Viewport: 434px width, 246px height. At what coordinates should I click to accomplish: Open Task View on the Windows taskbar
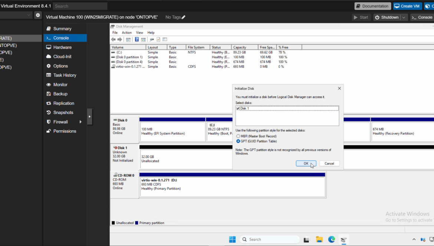(306, 240)
